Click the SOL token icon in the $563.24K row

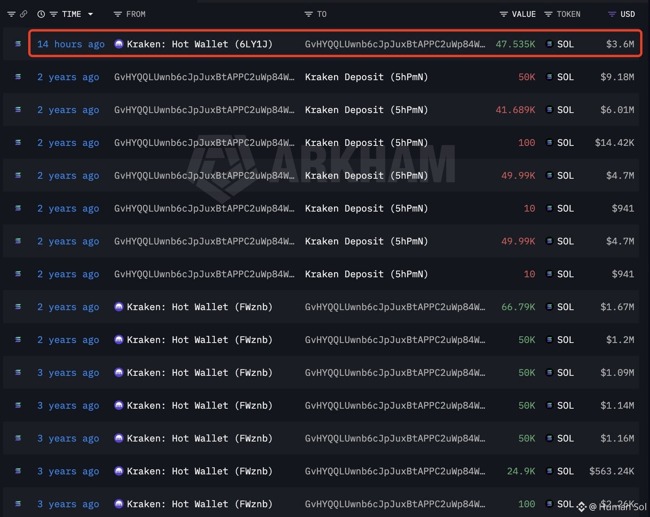(x=549, y=471)
